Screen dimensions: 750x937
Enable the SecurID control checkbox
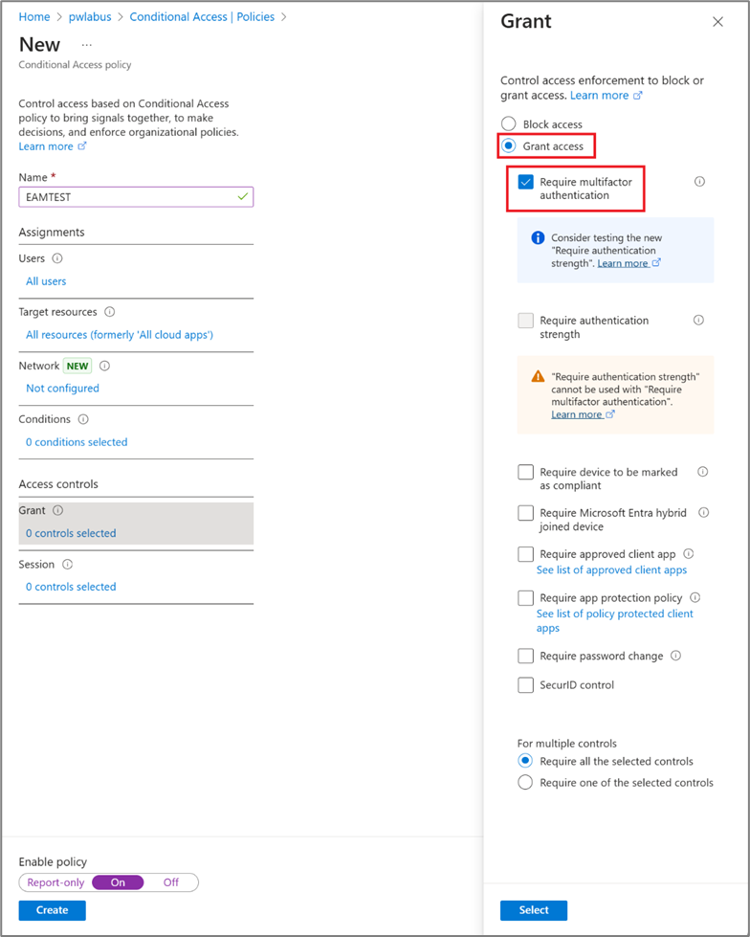(526, 685)
